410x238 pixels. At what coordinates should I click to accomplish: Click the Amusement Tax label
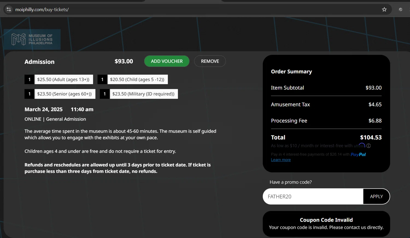(x=290, y=104)
